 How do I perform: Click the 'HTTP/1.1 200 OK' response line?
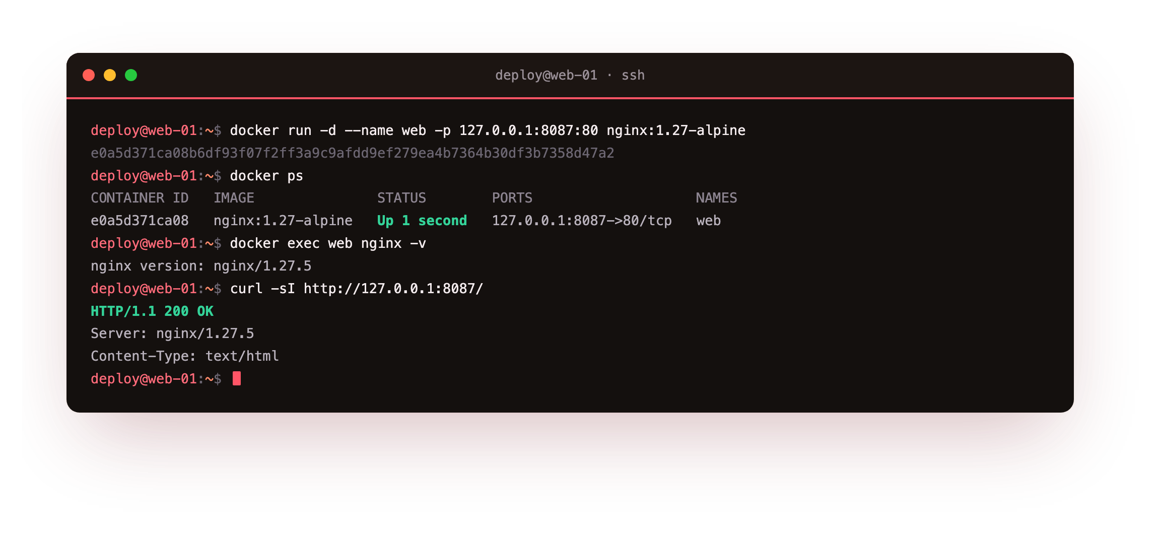(152, 311)
